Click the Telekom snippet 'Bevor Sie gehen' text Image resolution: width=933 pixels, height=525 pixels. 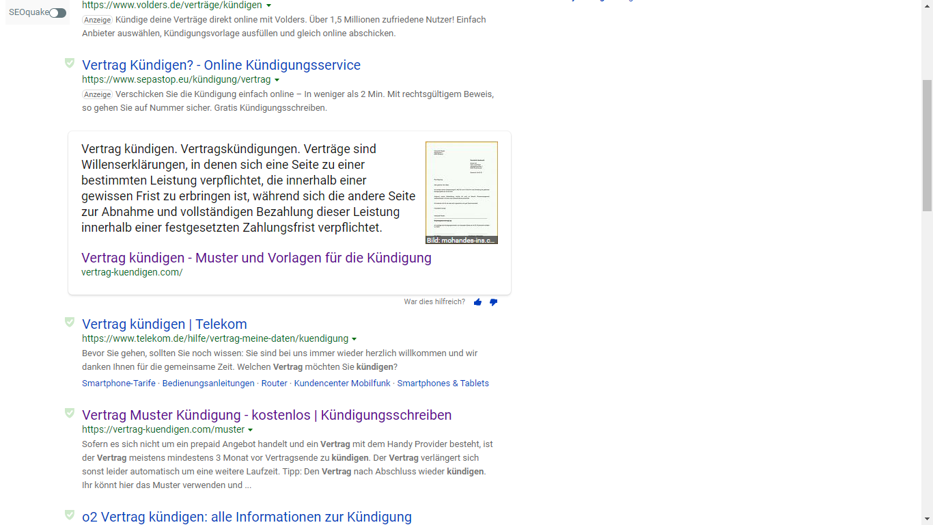click(280, 360)
